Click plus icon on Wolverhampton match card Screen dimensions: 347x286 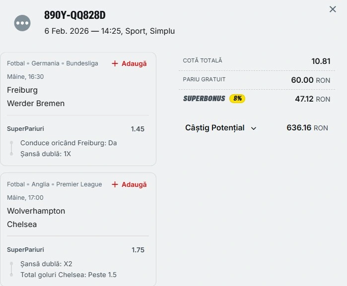pos(115,184)
